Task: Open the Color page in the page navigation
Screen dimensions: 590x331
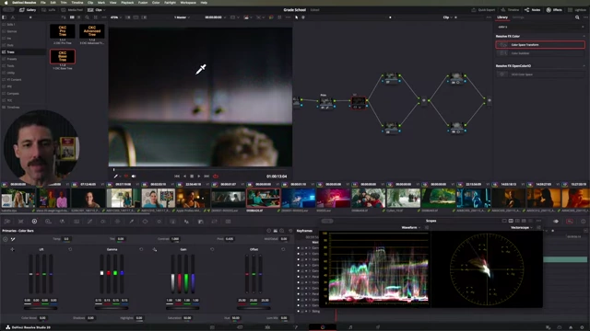Action: point(323,327)
